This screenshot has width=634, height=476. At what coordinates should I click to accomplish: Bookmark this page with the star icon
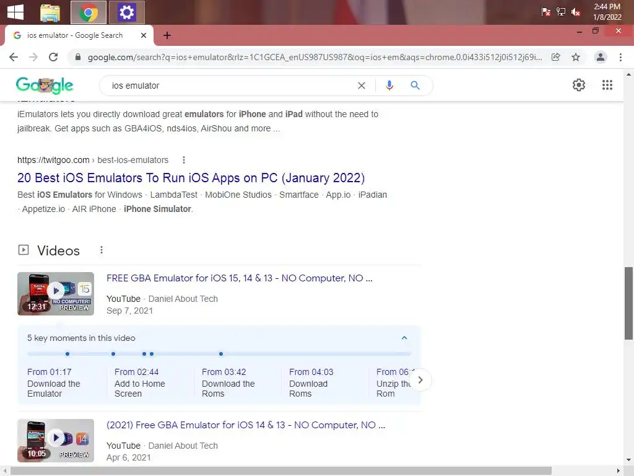576,57
